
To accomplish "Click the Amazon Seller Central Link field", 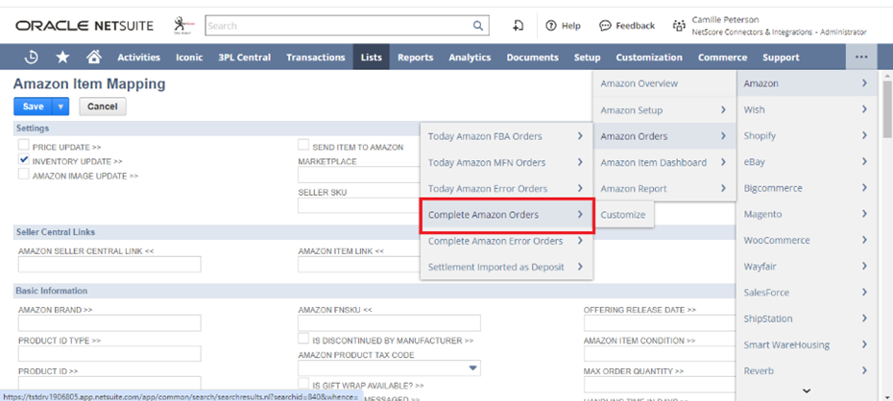I will (x=109, y=265).
